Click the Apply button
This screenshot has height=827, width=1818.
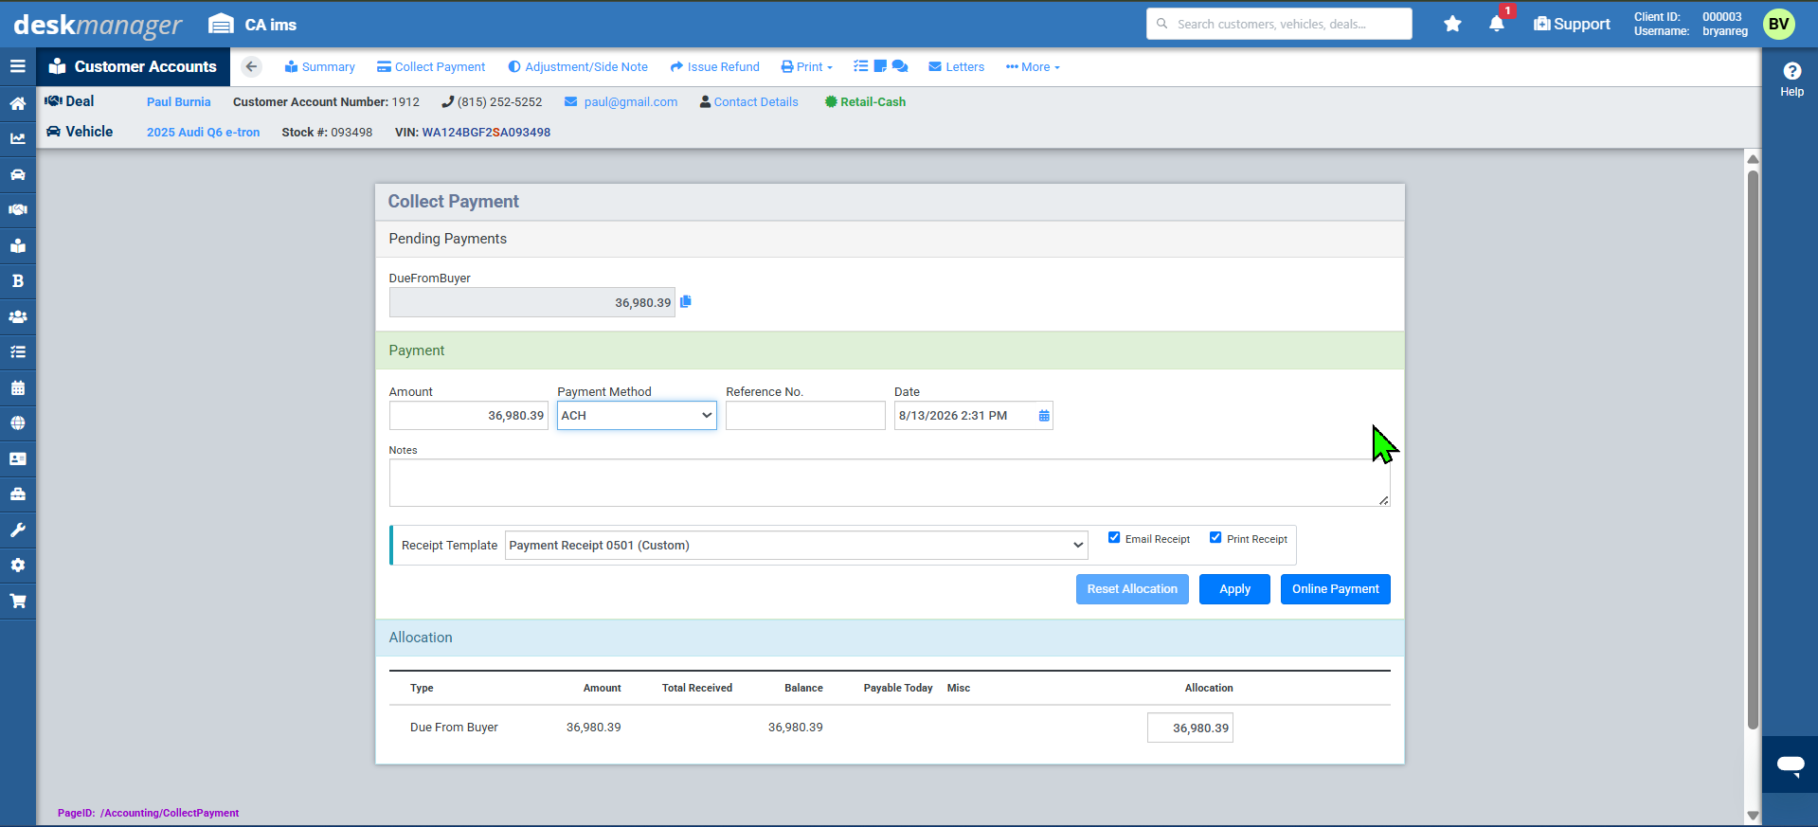click(x=1234, y=589)
